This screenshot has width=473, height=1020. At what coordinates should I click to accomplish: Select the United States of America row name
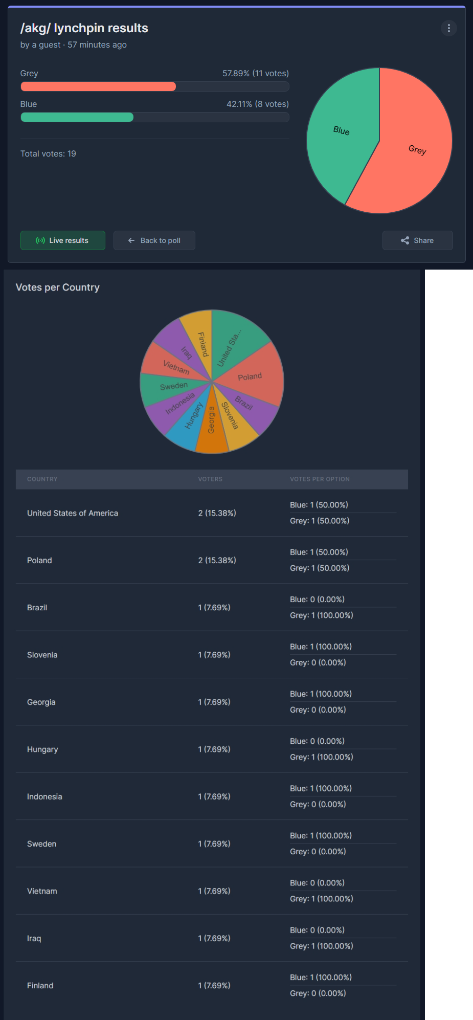click(73, 513)
